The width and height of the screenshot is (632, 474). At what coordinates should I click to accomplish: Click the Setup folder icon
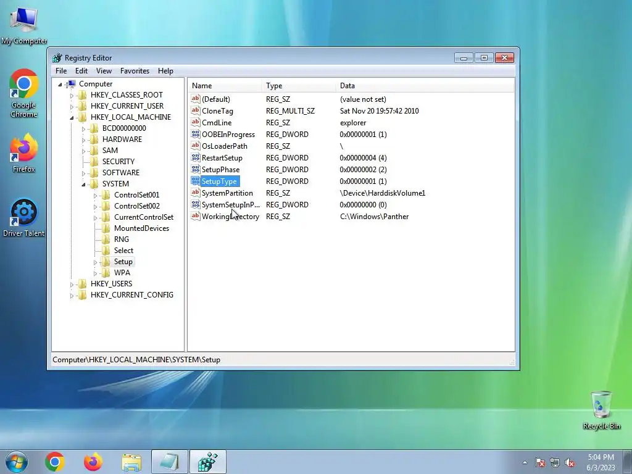(x=106, y=262)
